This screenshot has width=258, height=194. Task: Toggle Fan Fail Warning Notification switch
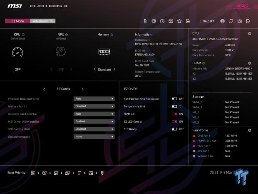pyautogui.click(x=174, y=99)
